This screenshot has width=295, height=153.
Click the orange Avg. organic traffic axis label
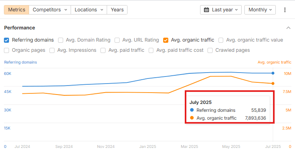coord(274,62)
